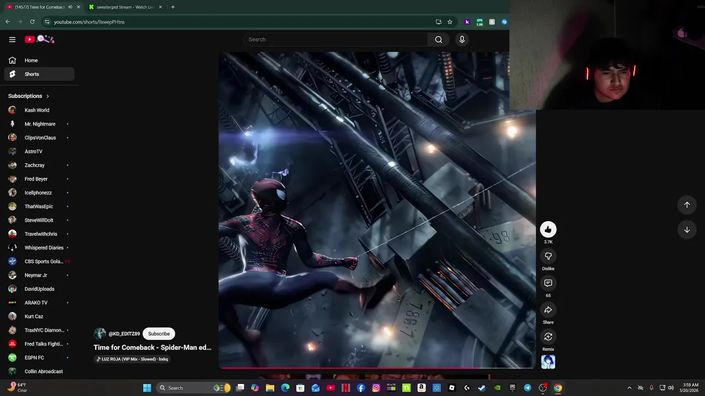Screen dimensions: 705x396
Task: Open the 1.00 speed extension
Action: pos(480,22)
